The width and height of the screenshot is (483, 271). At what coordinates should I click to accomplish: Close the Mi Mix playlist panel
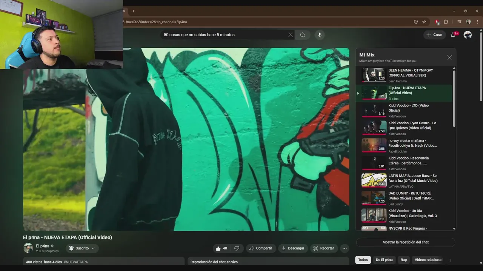pos(449,57)
